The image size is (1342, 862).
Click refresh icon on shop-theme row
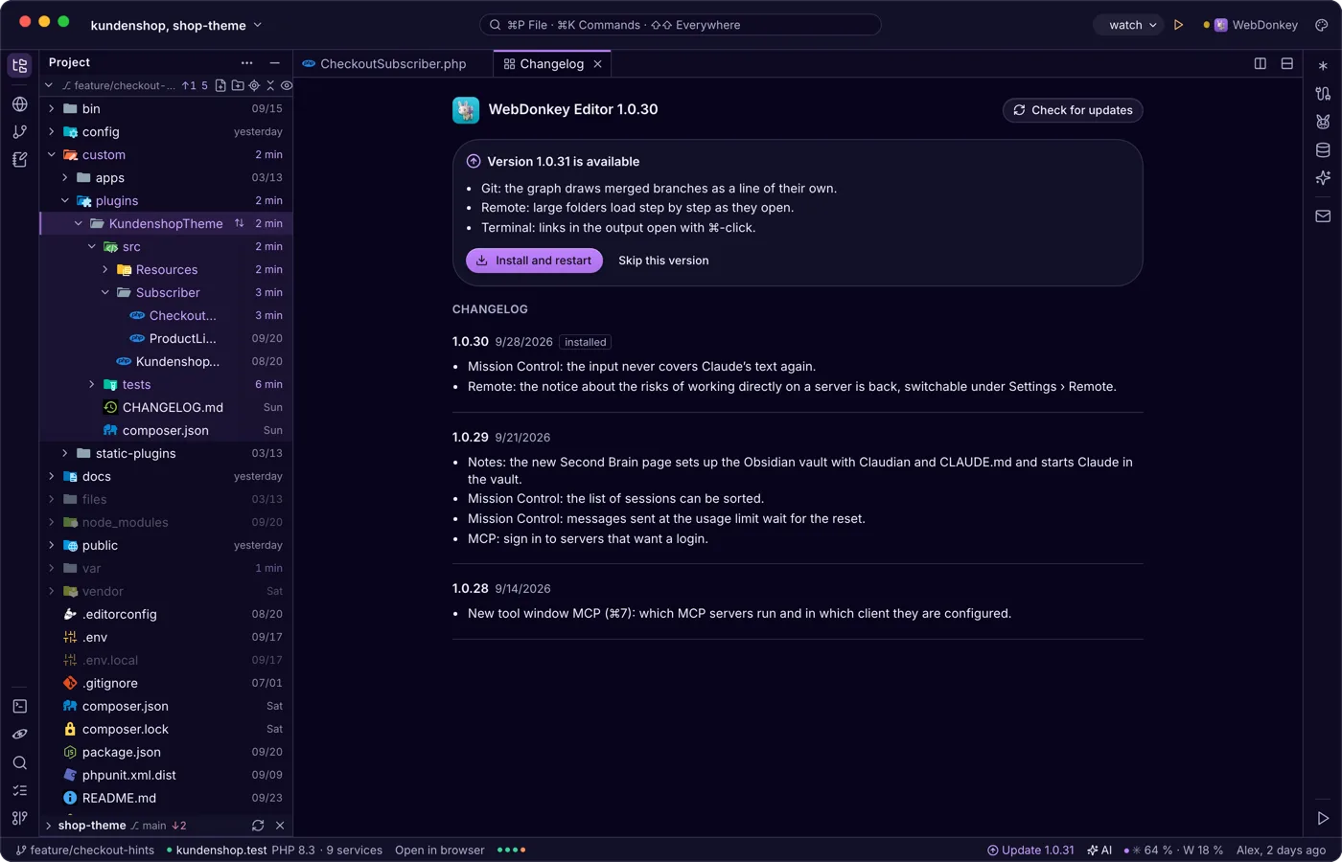click(x=258, y=825)
